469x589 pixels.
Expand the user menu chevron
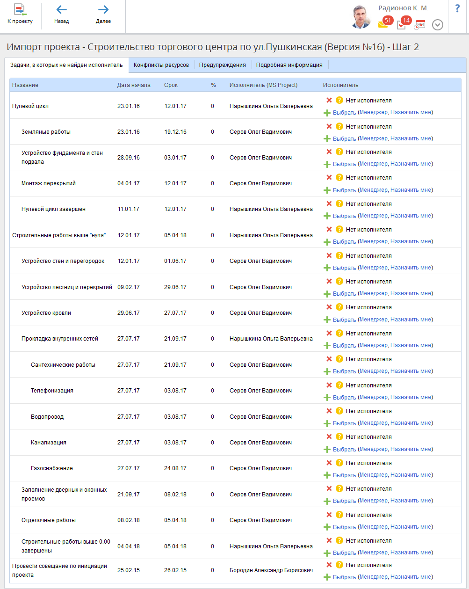(x=438, y=25)
